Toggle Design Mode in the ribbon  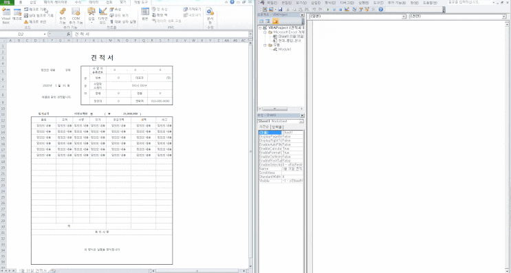[x=102, y=16]
